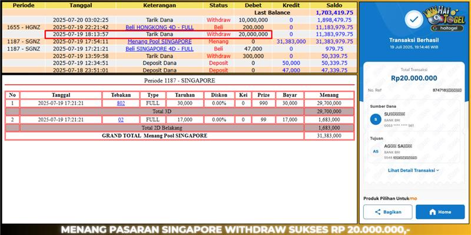Click the Tebakan column header

[121, 95]
